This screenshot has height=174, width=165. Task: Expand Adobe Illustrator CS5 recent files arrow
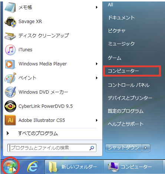(97, 120)
